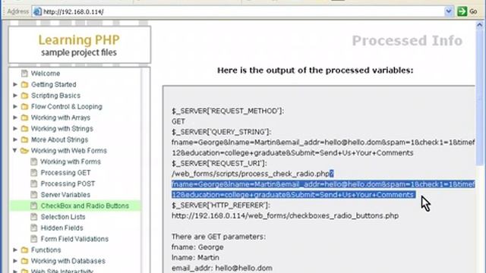Expand the Scripting Basics folder
This screenshot has width=486, height=273.
click(x=15, y=96)
